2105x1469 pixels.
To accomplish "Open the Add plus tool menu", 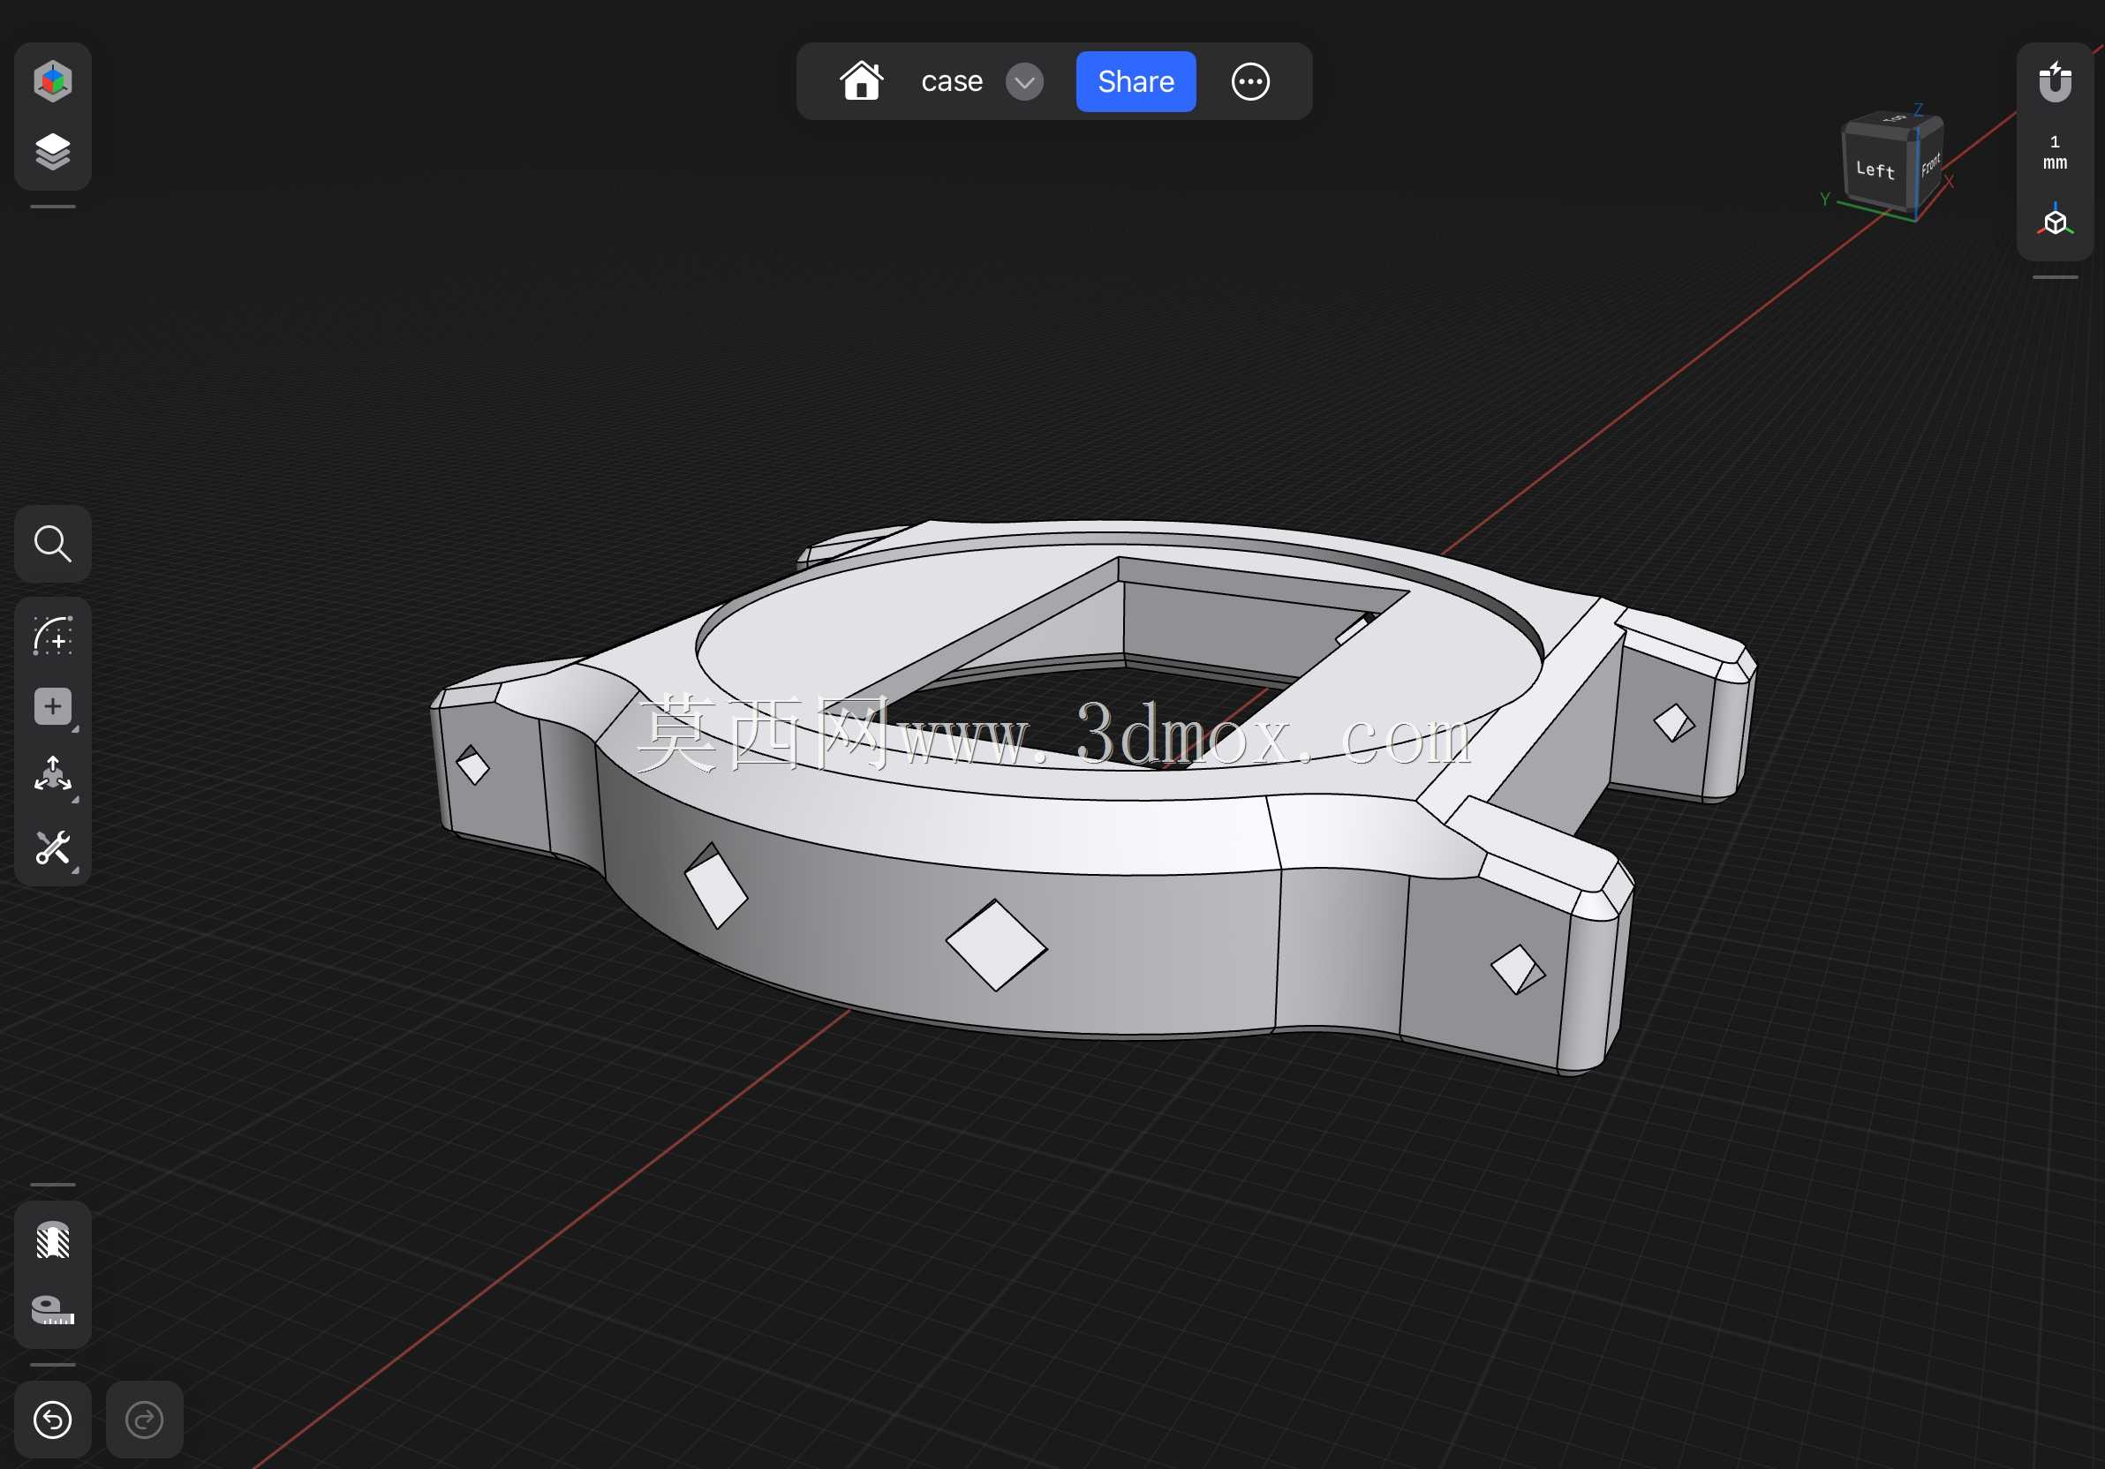I will click(x=52, y=706).
